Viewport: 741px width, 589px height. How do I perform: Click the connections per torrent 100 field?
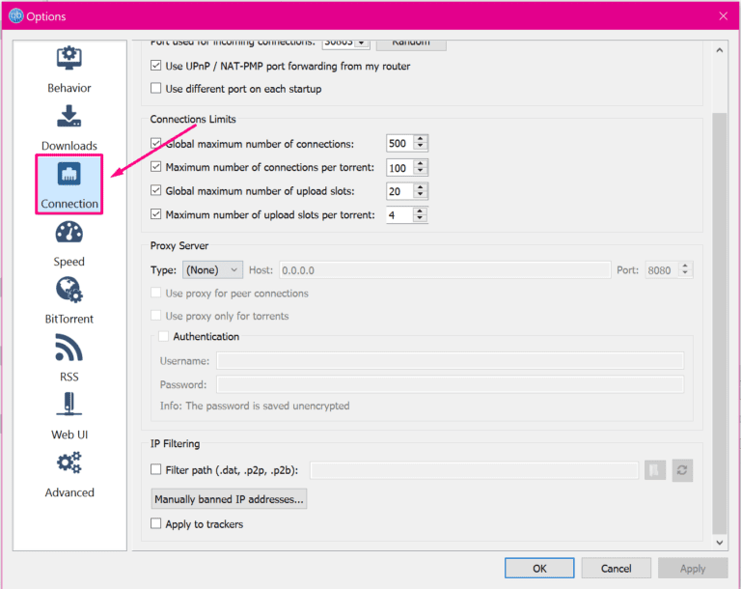400,167
